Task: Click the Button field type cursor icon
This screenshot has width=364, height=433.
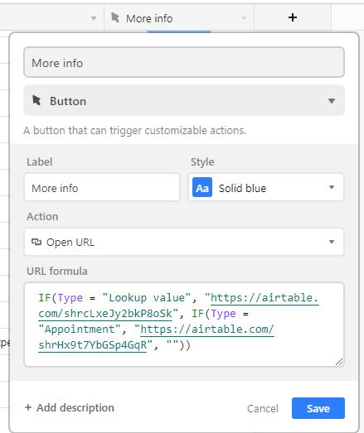Action: point(36,100)
